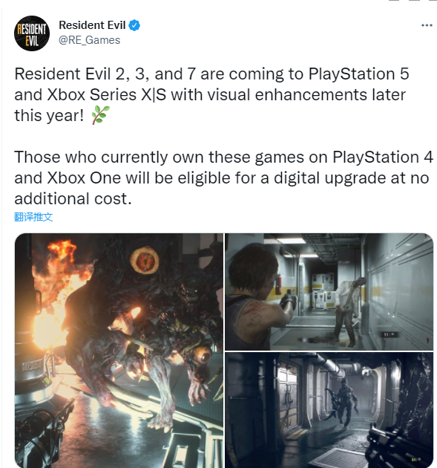Open the Resident Evil profile avatar
Screen dimensions: 437x468
[32, 33]
